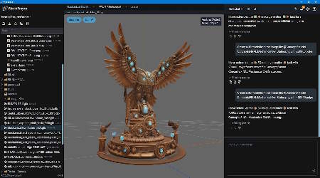Start a new chat with the plus icon
The height and width of the screenshot is (178, 320).
tap(249, 9)
